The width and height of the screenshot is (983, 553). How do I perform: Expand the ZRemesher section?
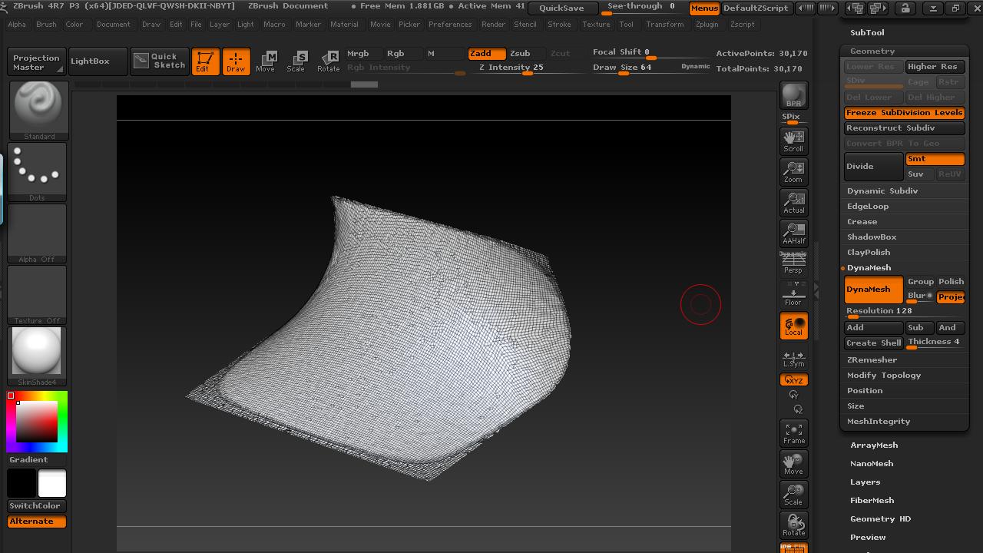[x=872, y=359]
